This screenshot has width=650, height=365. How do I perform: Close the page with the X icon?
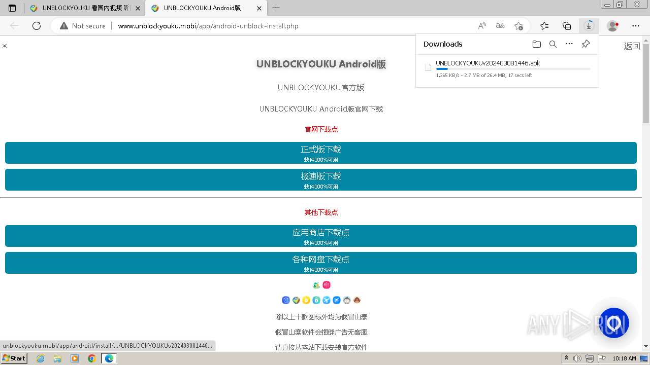point(5,46)
